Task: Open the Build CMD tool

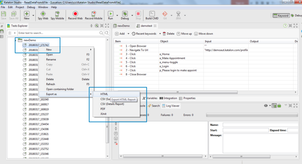Action: coord(152,15)
